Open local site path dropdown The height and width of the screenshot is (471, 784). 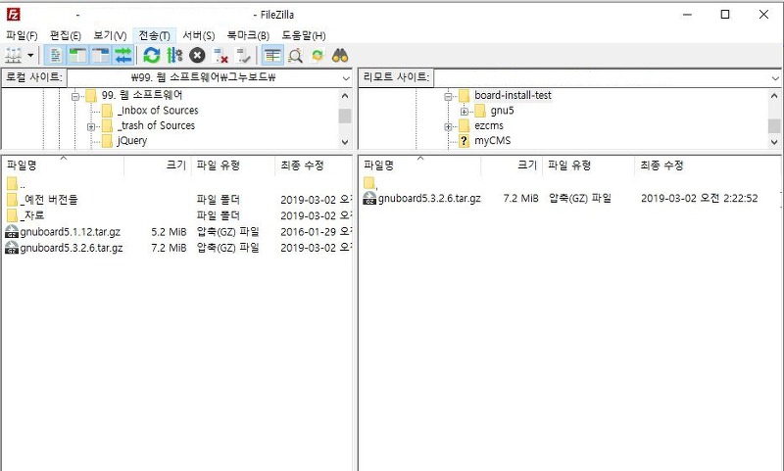346,78
